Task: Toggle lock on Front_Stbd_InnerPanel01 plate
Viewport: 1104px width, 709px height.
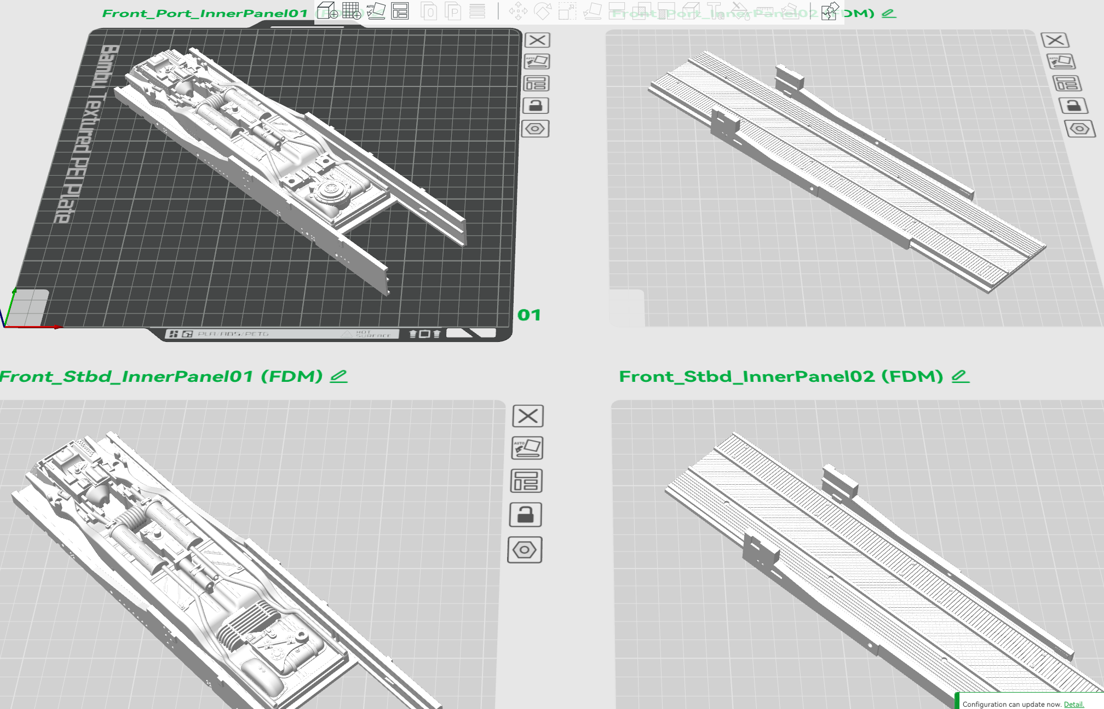Action: point(526,515)
